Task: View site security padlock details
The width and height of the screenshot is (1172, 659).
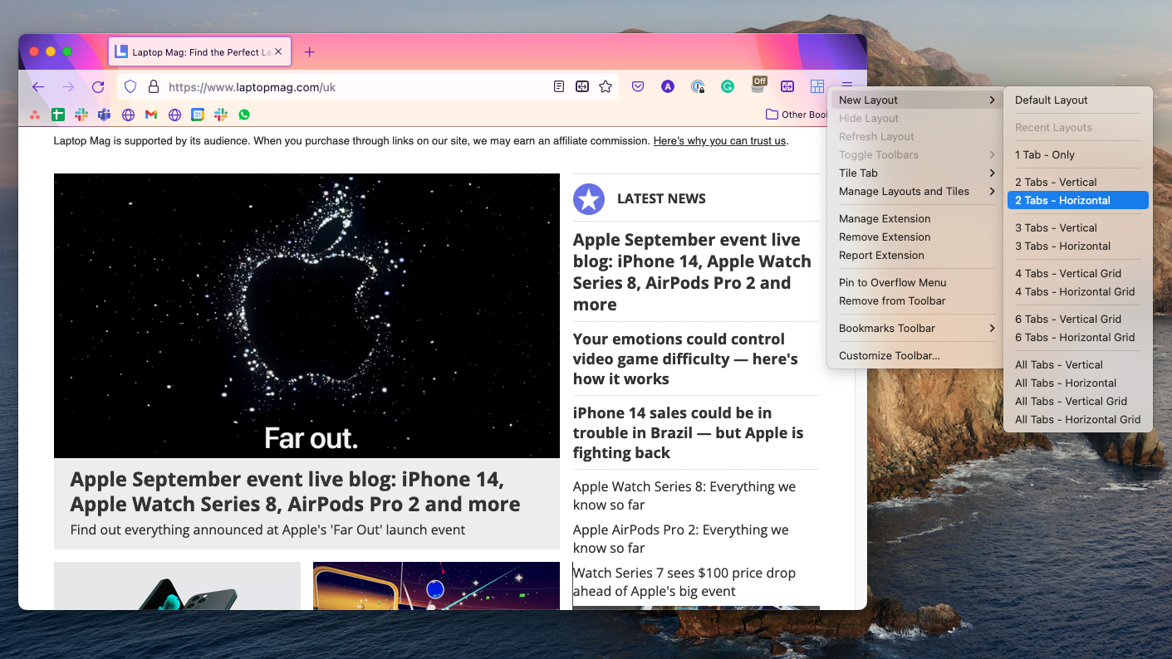Action: point(153,86)
